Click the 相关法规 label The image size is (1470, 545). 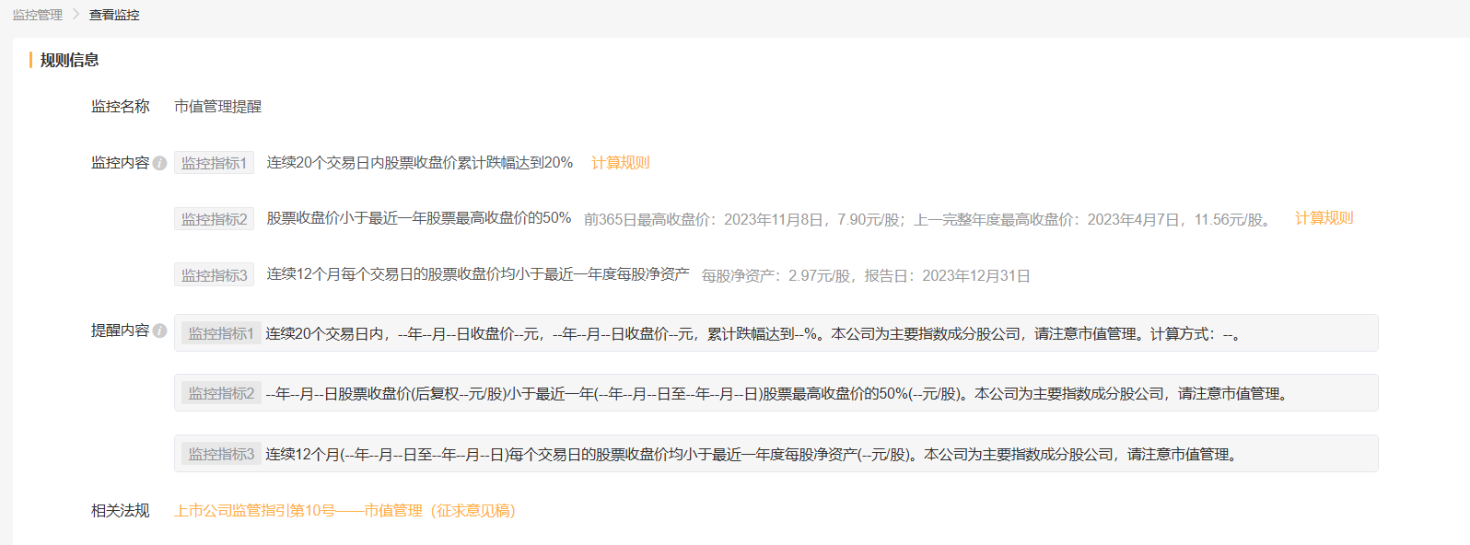(120, 511)
